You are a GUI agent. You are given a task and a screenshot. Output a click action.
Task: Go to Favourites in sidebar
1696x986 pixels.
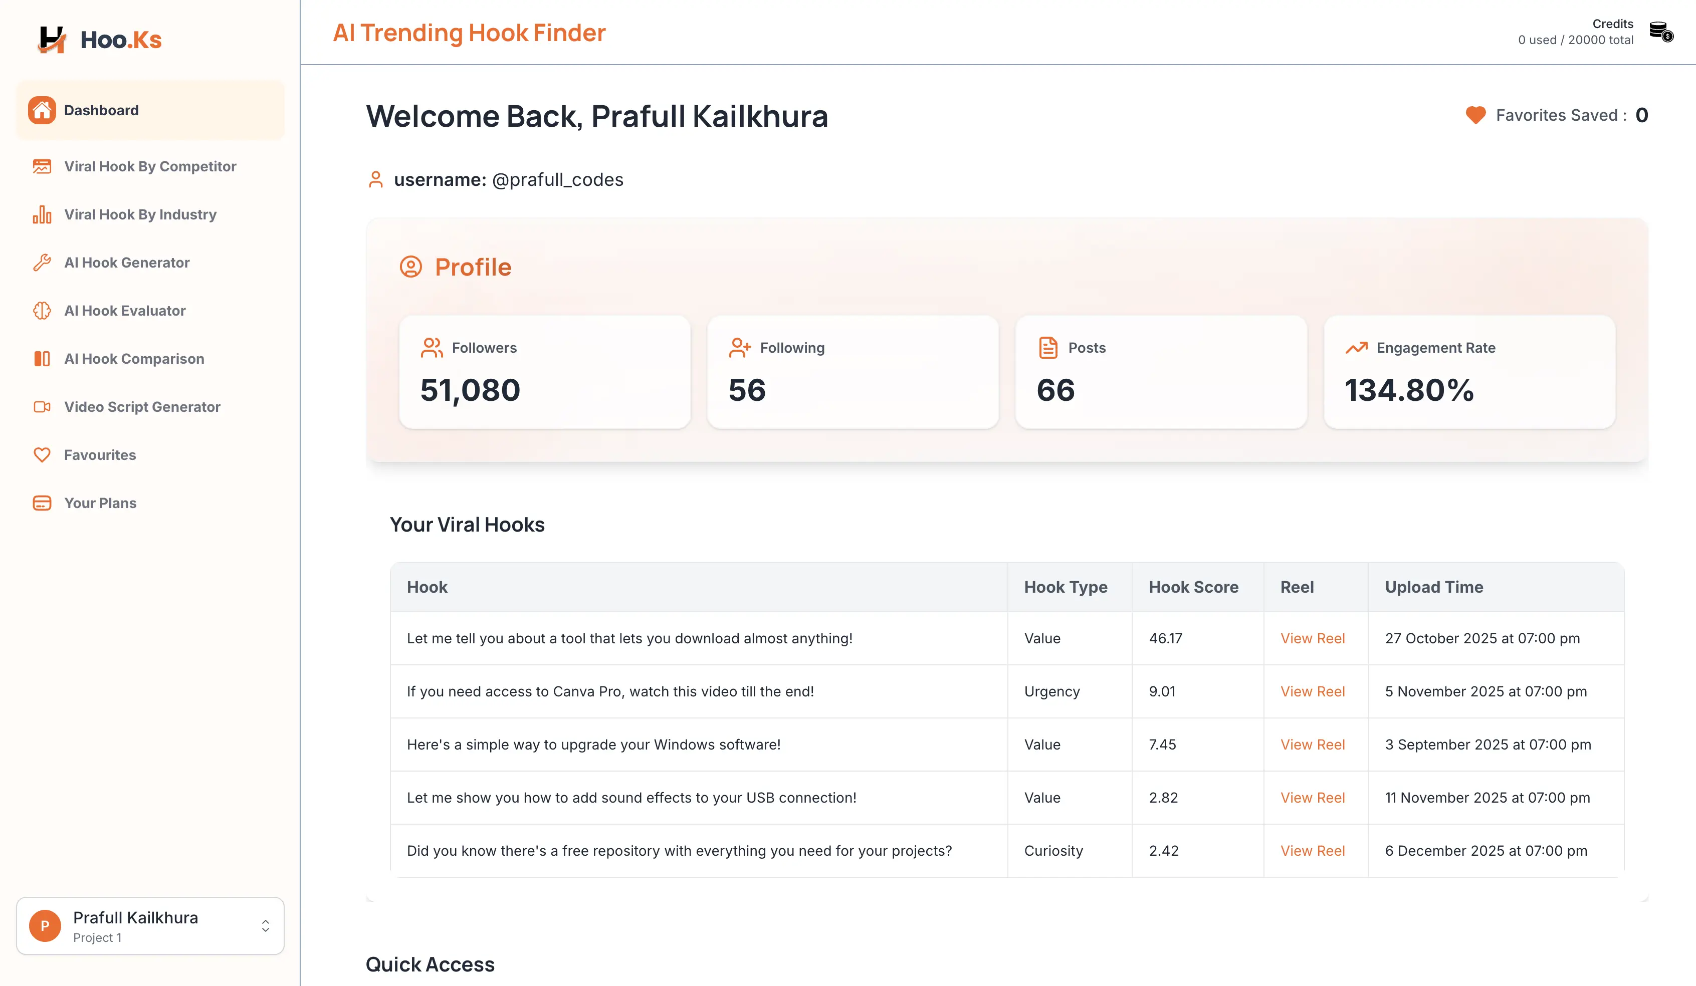pyautogui.click(x=100, y=455)
